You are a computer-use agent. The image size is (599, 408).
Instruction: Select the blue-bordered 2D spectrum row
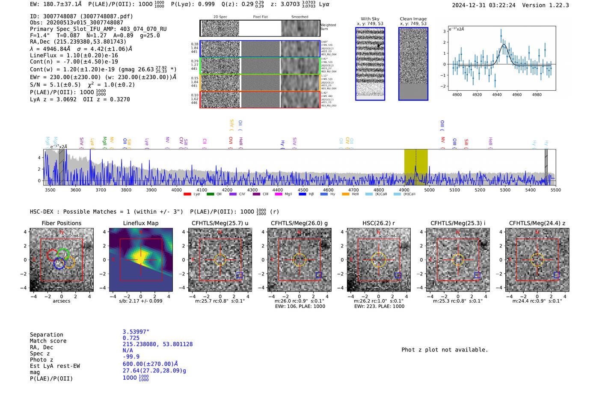[260, 49]
